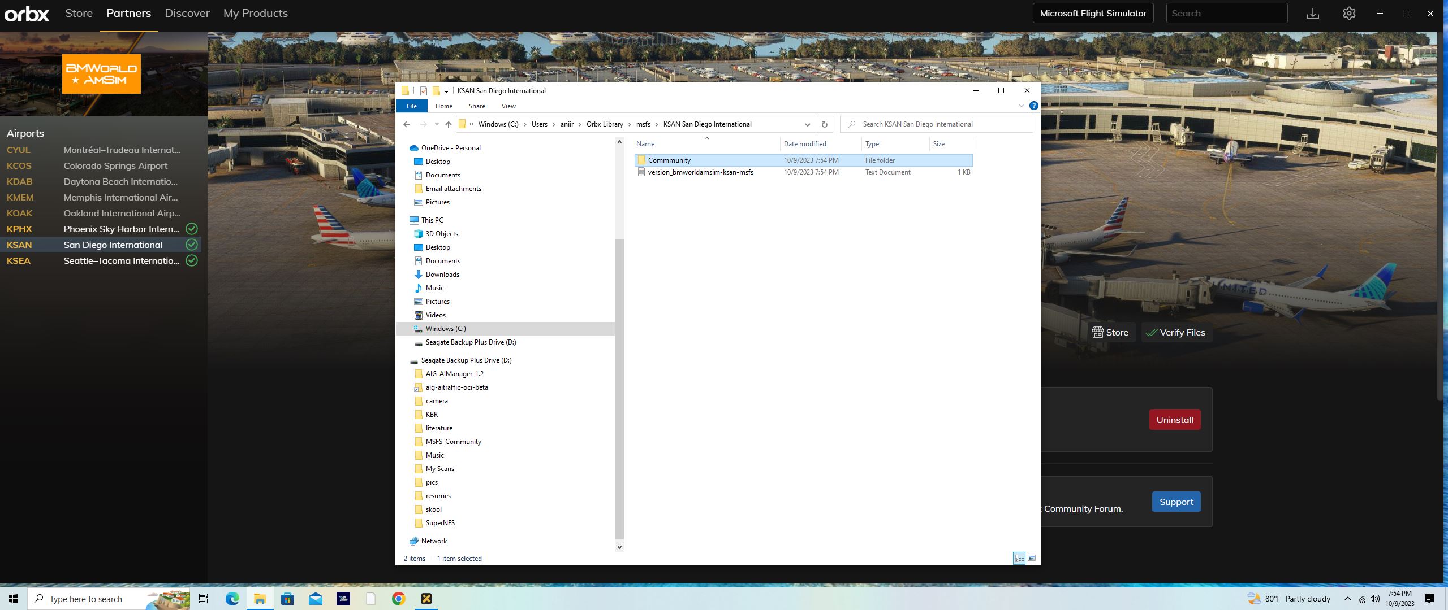Click Search KSAN San Diego International box
This screenshot has width=1448, height=610.
click(x=937, y=124)
